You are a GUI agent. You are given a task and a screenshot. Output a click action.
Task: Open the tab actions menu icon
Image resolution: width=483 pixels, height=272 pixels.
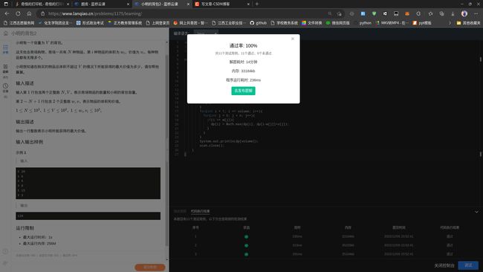click(6, 4)
